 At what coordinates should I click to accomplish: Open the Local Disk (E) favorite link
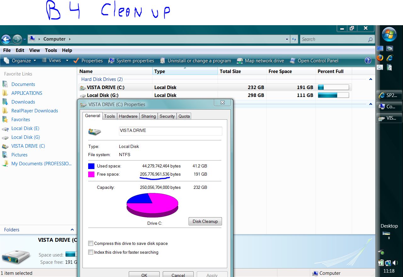(25, 128)
